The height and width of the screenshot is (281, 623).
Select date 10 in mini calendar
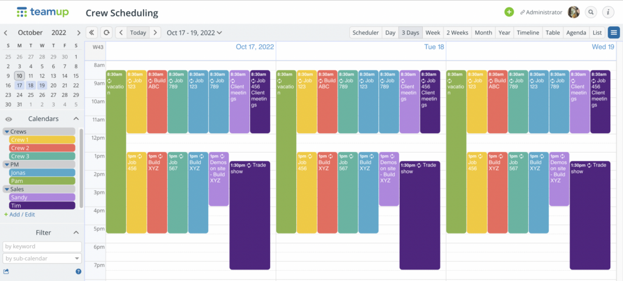tap(19, 75)
